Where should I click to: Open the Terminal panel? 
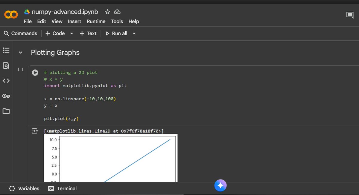pyautogui.click(x=62, y=188)
